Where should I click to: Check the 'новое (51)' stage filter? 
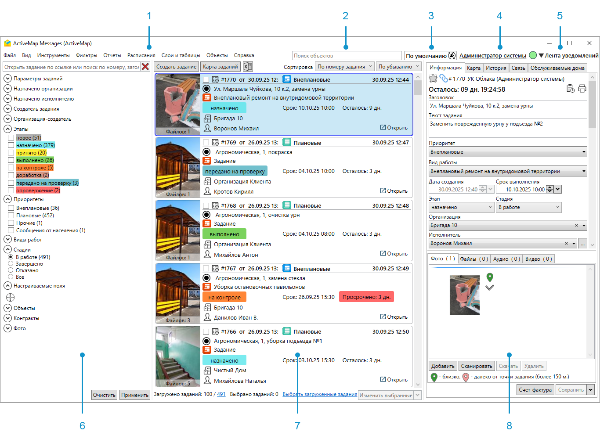click(x=11, y=138)
